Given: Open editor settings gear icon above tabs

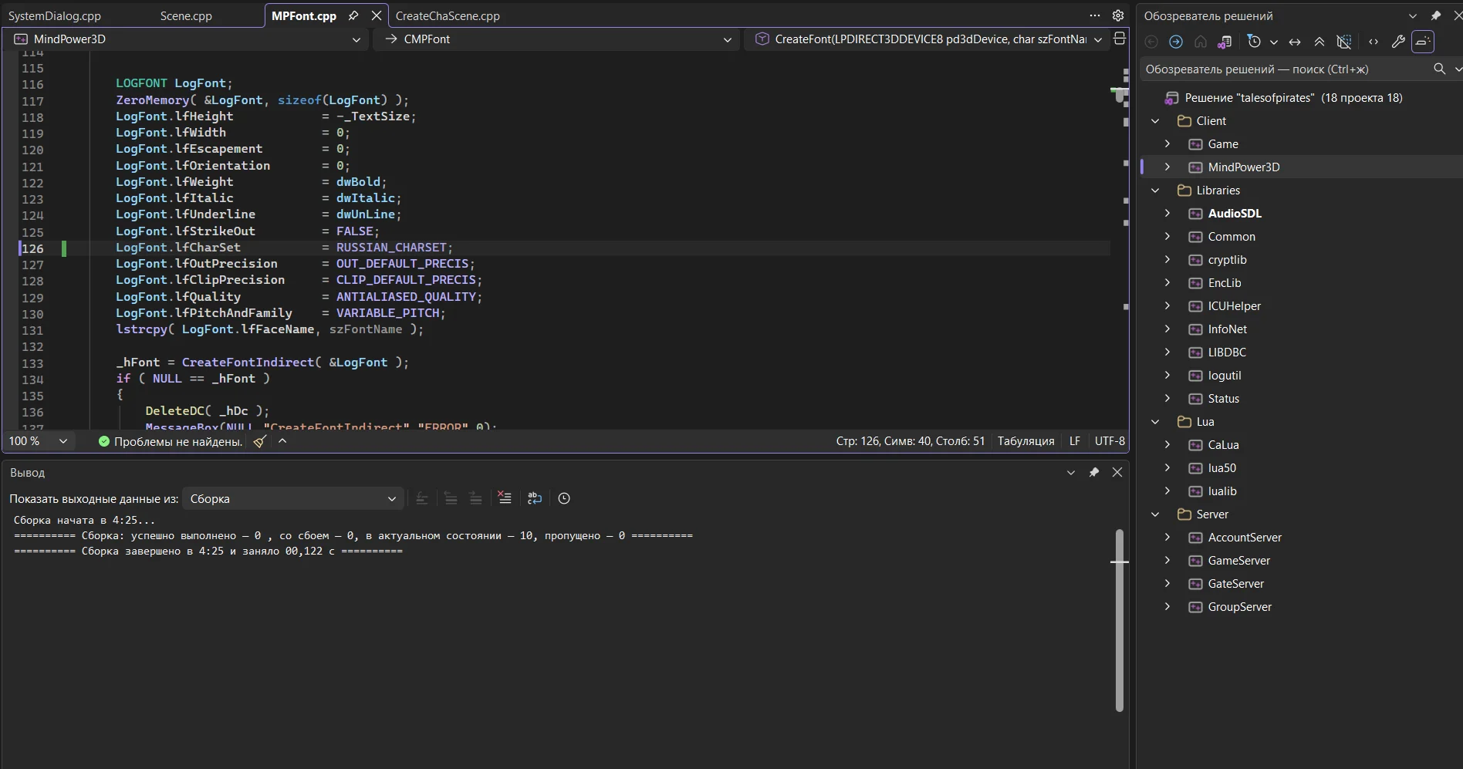Looking at the screenshot, I should click(1117, 15).
